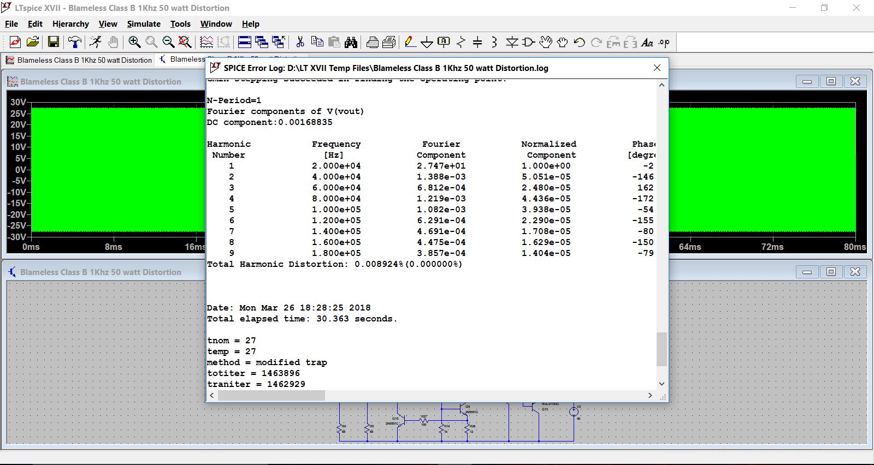The image size is (874, 465).
Task: Add a SPICE directive with .op icon
Action: pos(664,42)
